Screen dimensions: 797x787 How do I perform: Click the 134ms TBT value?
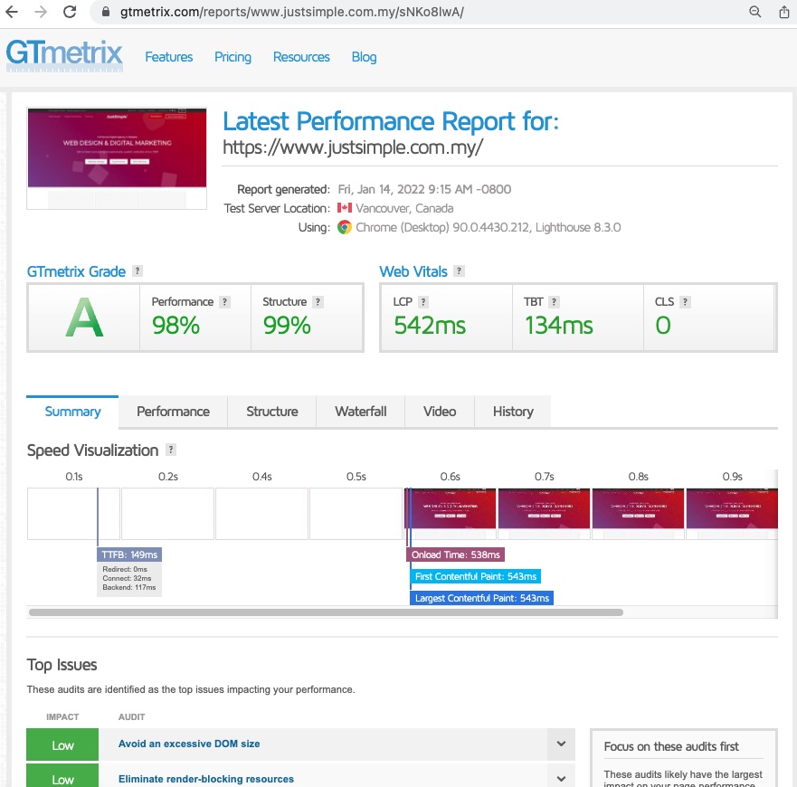[558, 326]
